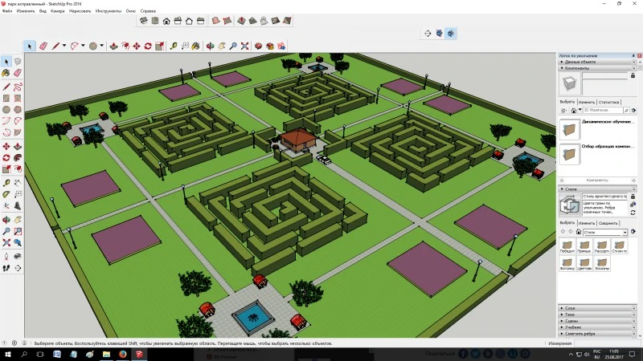Select the Tape Measure tool in toolbar

point(174,47)
